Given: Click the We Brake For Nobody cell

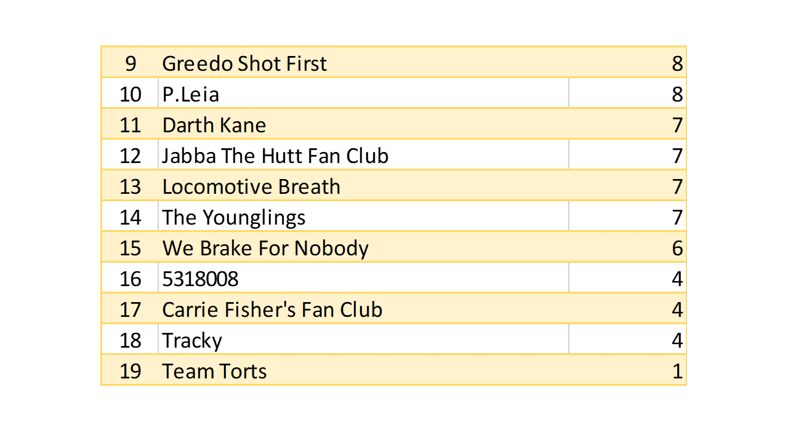Looking at the screenshot, I should (265, 248).
